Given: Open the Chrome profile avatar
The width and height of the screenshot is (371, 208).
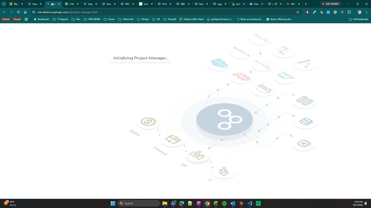Looking at the screenshot, I should tap(359, 12).
